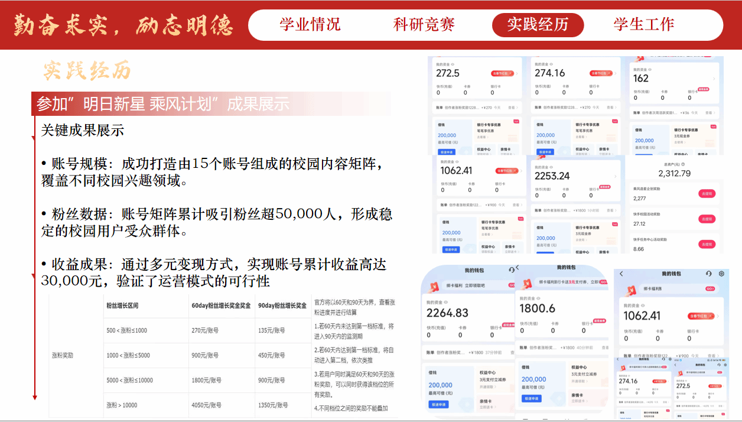Screen dimensions: 742x422
Task: Tap red envelope icon above the 1800.6 balance
Action: (526, 283)
